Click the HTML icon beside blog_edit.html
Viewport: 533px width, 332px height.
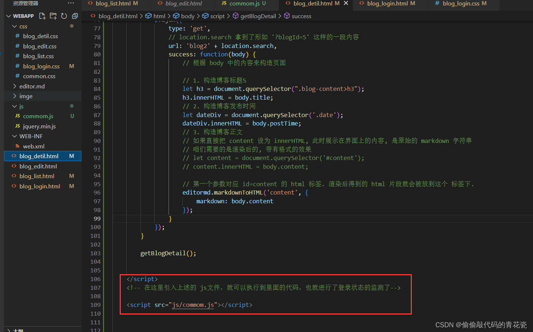pos(14,166)
